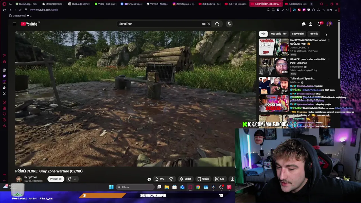Reload the page with the browser refresh icon
Screen dimensions: 361x203
coord(20,10)
